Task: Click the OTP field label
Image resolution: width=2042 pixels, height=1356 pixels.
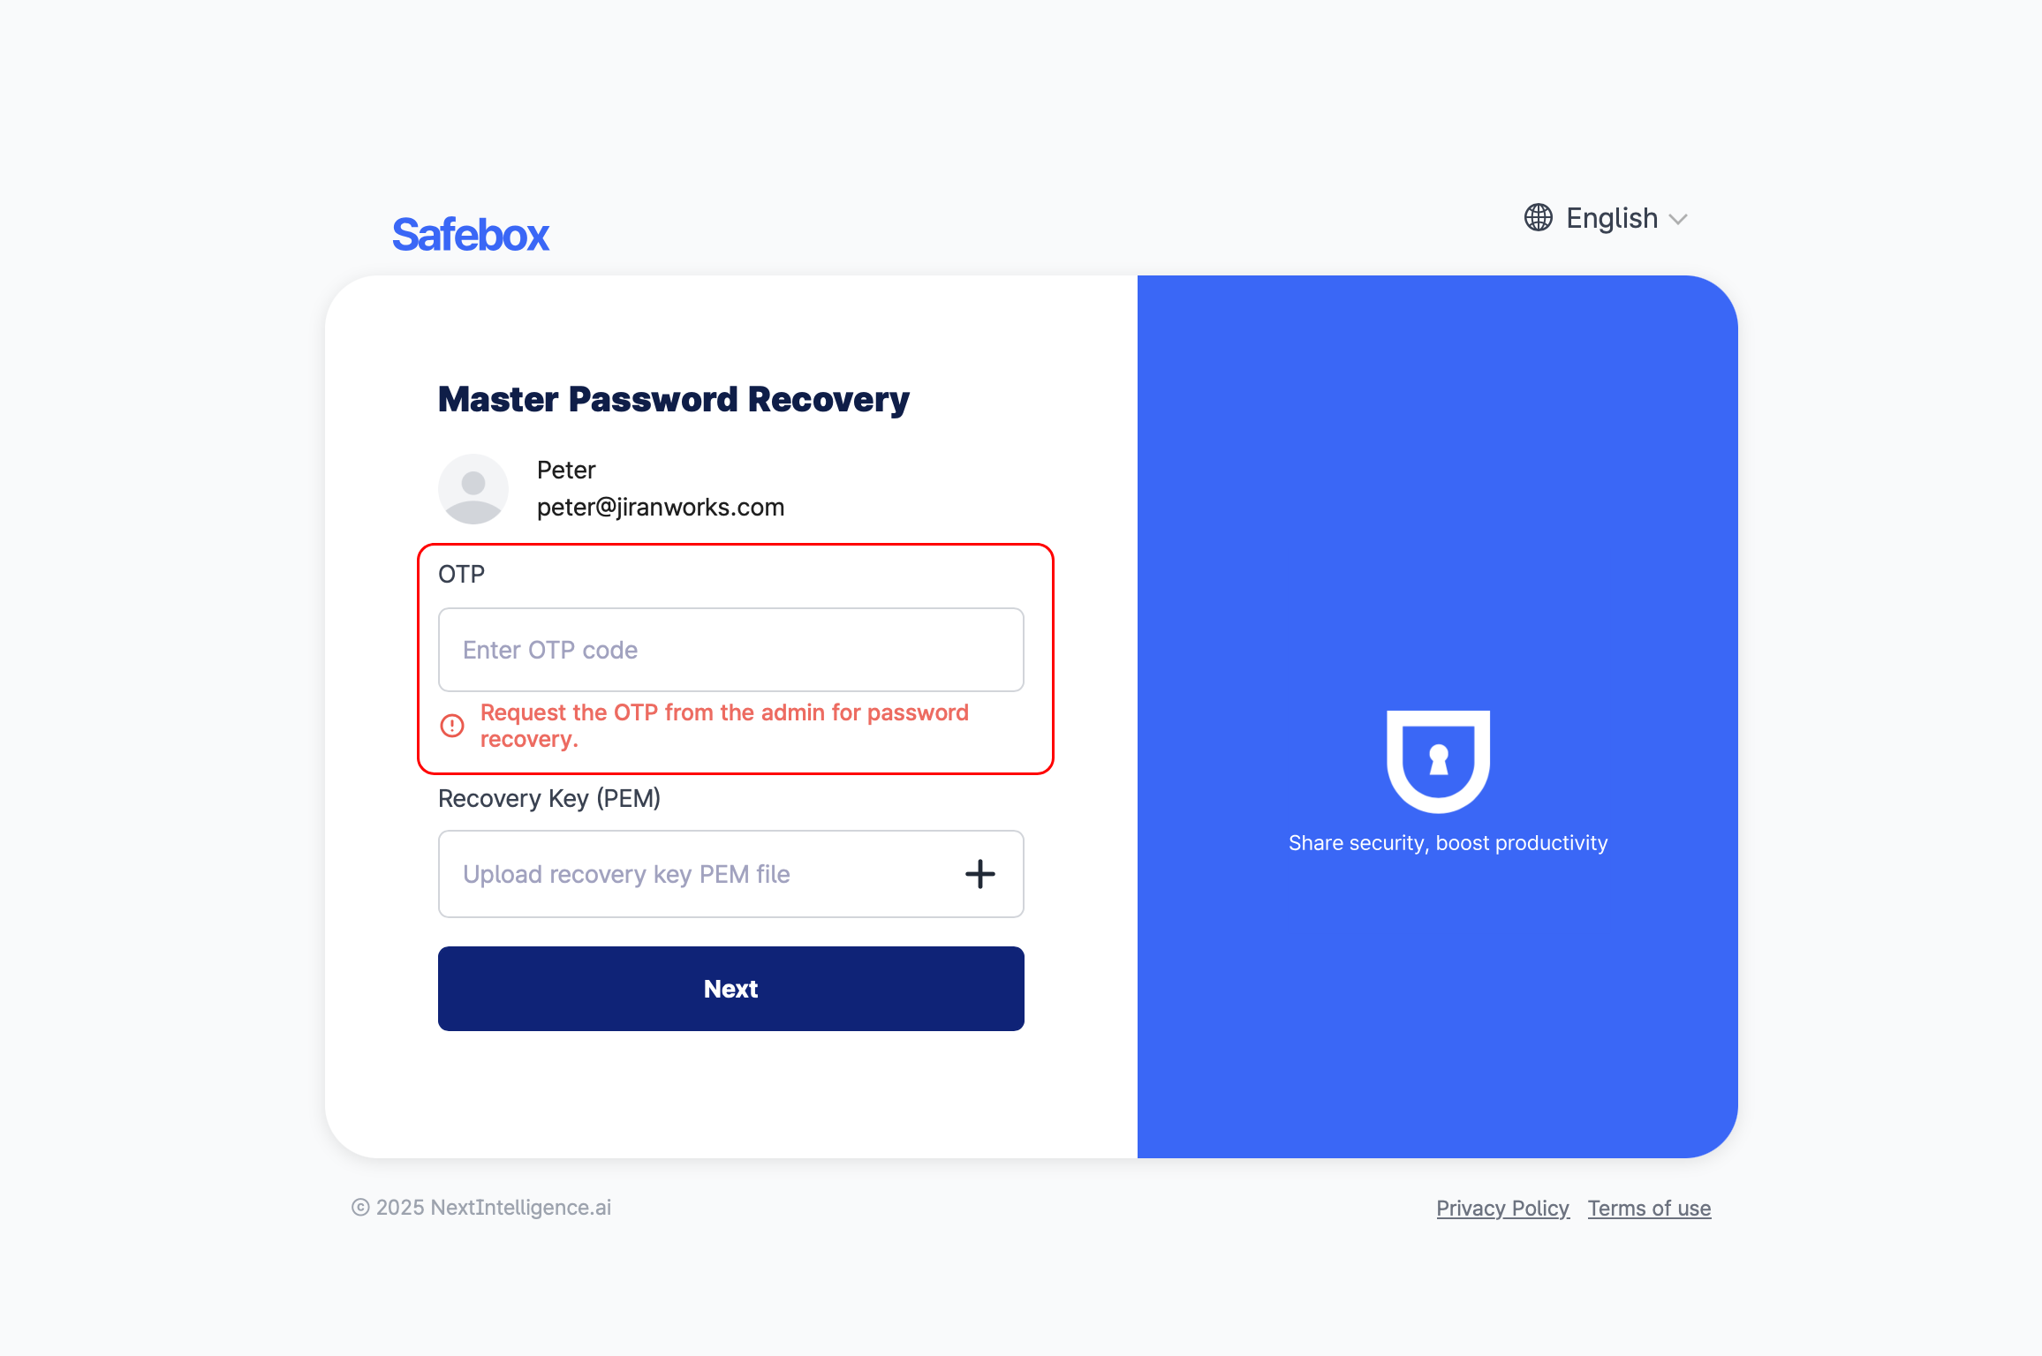Action: pos(461,574)
